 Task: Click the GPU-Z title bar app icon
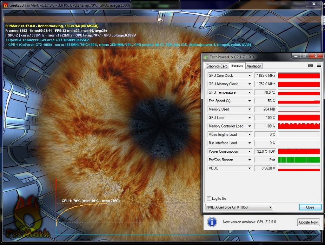(206, 57)
